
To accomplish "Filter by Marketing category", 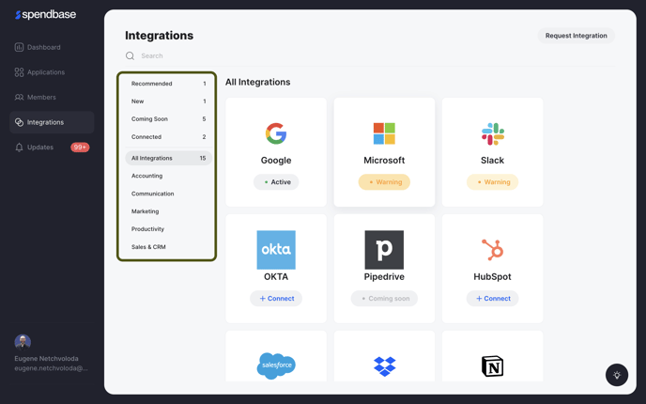I will click(168, 211).
